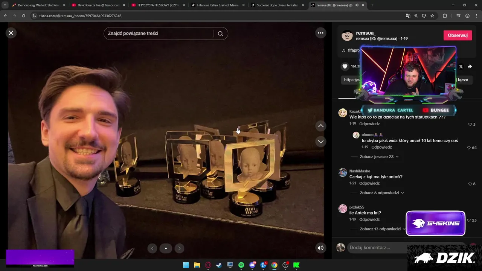Click Obserwuj follow button
The image size is (482, 271).
(x=458, y=35)
